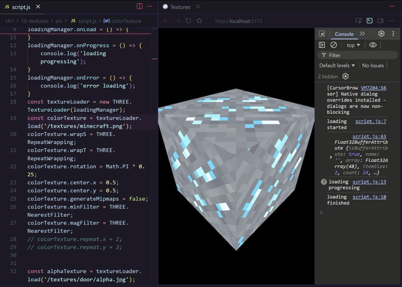
Task: Select the src breadcrumb item
Action: [x=59, y=21]
